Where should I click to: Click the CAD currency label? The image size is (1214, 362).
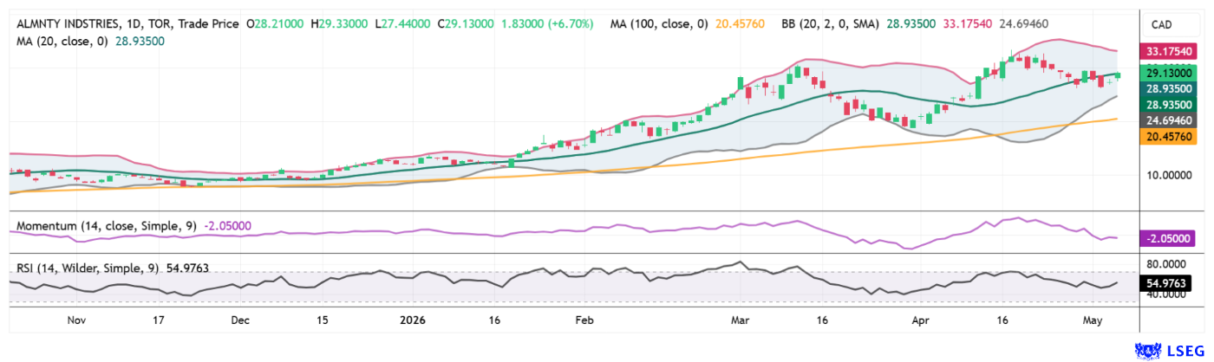1160,24
